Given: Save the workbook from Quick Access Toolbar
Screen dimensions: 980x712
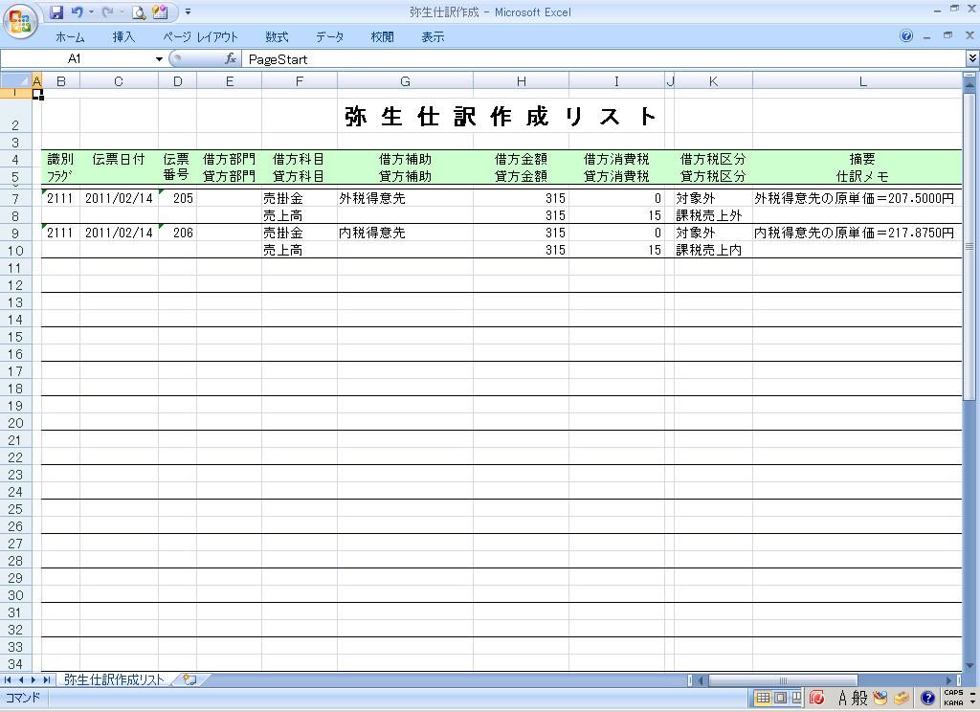Looking at the screenshot, I should [x=56, y=11].
